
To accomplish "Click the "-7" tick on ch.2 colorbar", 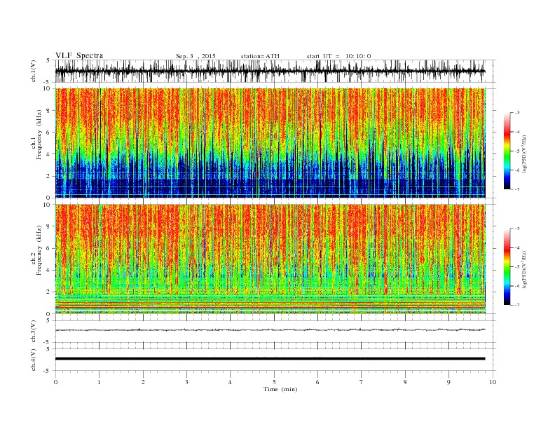I will (516, 305).
